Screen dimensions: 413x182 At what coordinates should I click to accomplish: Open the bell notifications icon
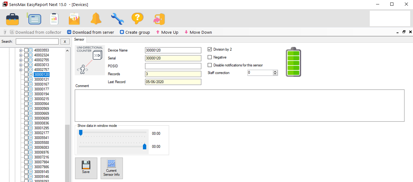(96, 19)
